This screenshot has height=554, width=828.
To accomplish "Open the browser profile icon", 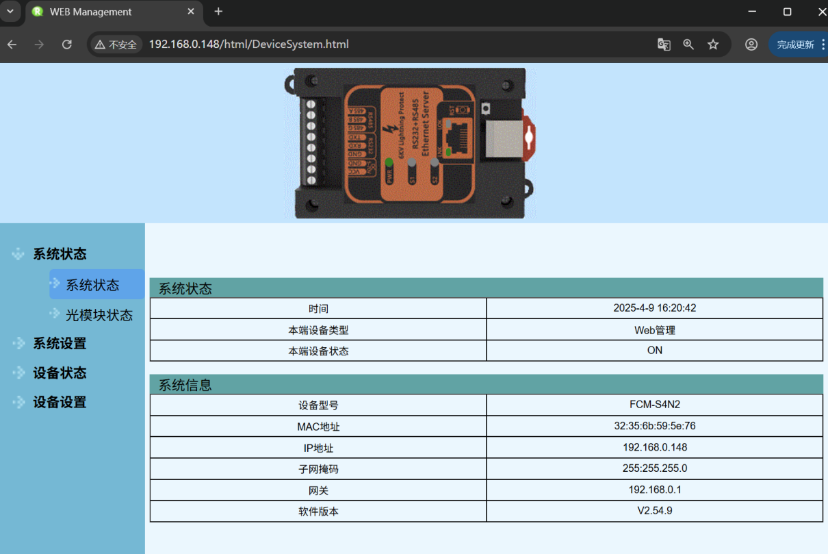I will [x=751, y=45].
